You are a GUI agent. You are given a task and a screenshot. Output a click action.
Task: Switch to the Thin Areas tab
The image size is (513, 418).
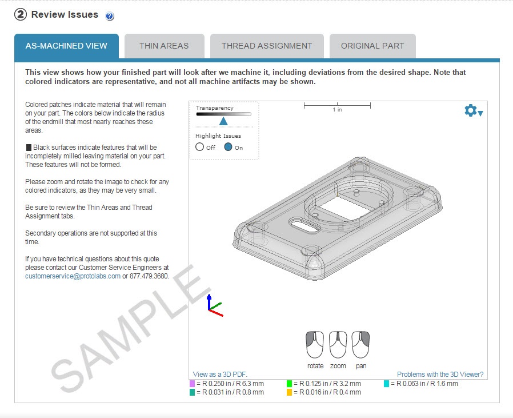click(164, 46)
